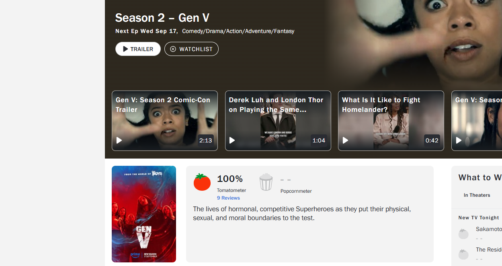The height and width of the screenshot is (266, 502).
Task: Select the In Theaters tab
Action: click(x=477, y=195)
